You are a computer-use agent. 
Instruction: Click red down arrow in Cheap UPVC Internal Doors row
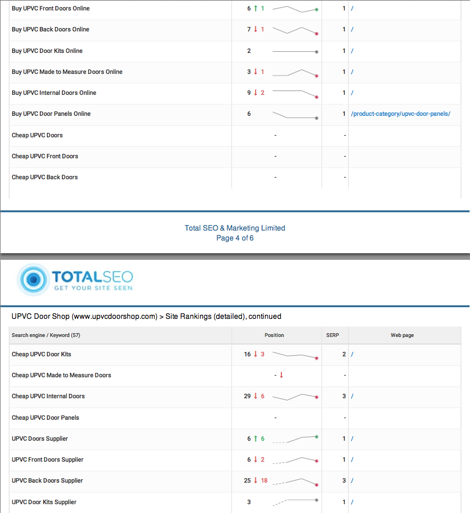[255, 396]
